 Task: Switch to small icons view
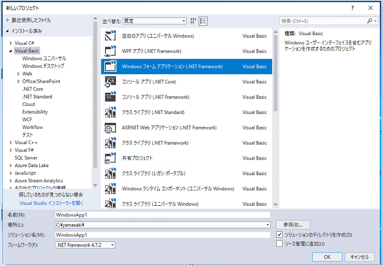click(193, 21)
